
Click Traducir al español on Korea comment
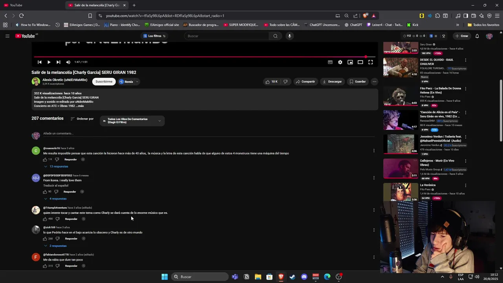(x=56, y=186)
